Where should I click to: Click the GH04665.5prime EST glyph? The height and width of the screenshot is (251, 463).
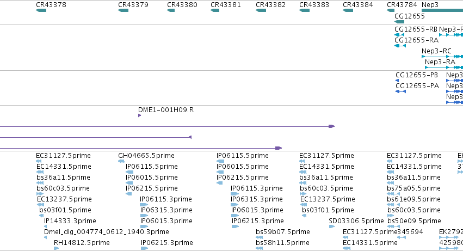pyautogui.click(x=121, y=161)
